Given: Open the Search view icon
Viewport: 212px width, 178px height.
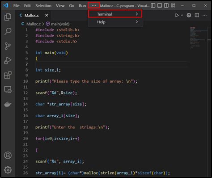Looking at the screenshot, I should [8, 31].
